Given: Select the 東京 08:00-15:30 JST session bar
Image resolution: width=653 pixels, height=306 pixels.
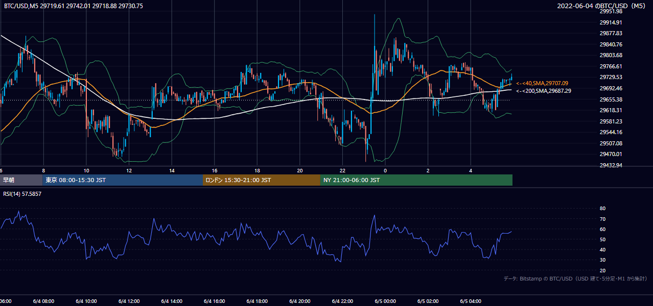Looking at the screenshot, I should click(x=123, y=180).
